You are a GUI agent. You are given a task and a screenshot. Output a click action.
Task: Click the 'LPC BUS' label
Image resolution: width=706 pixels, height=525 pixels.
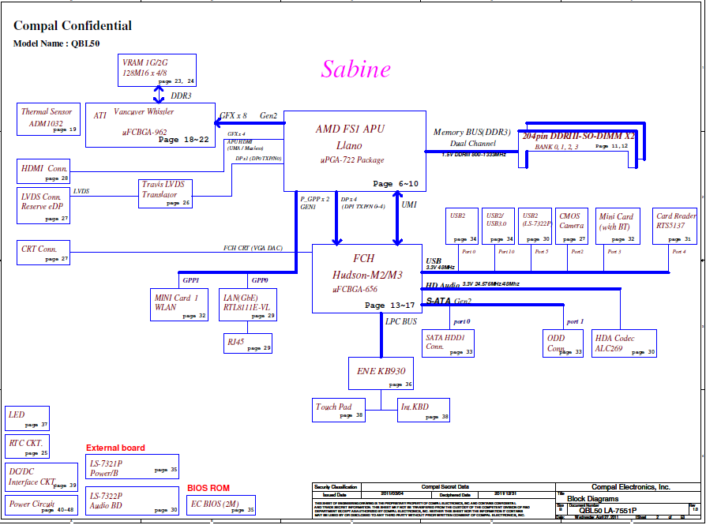point(401,321)
